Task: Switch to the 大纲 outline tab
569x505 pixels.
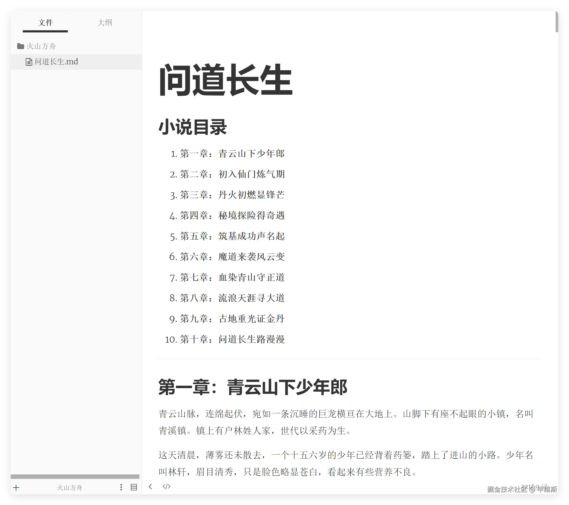Action: click(x=105, y=23)
